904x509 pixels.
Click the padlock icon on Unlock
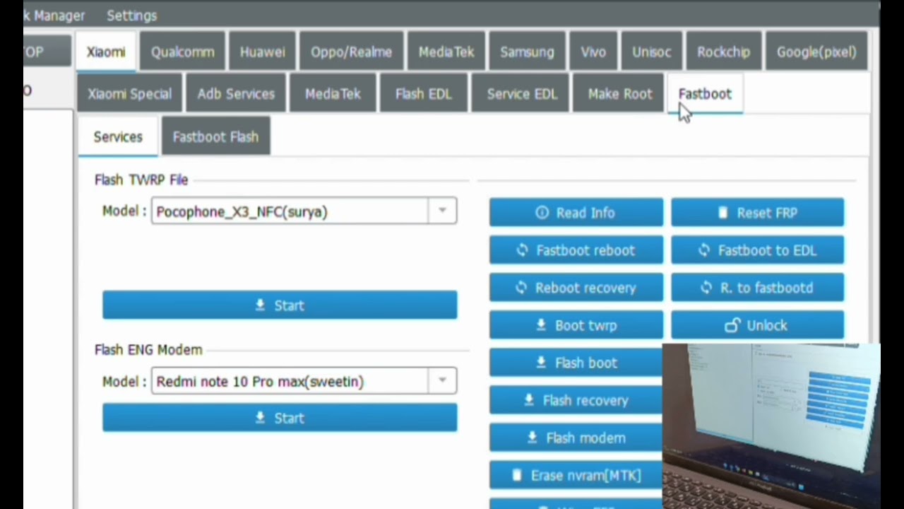tap(732, 325)
